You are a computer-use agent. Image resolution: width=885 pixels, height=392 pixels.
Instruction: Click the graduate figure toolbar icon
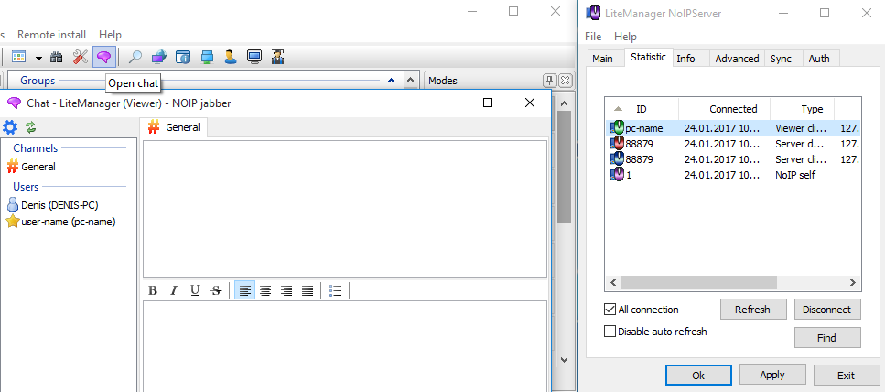click(277, 57)
